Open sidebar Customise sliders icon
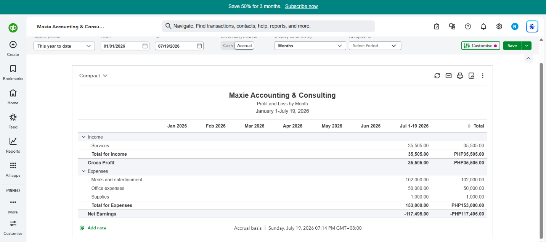This screenshot has width=546, height=242. click(13, 223)
